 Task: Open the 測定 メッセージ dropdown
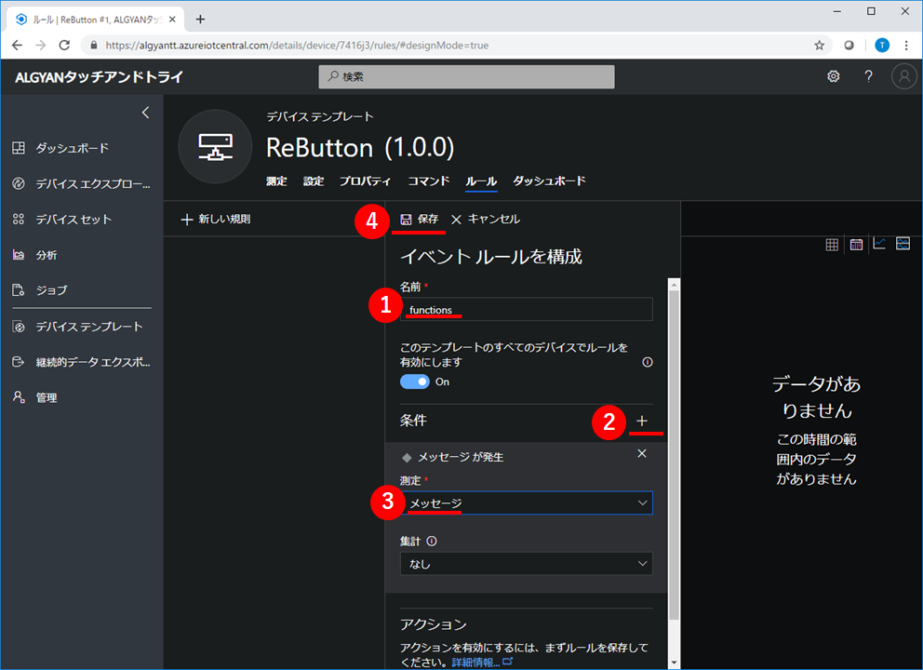pyautogui.click(x=527, y=502)
